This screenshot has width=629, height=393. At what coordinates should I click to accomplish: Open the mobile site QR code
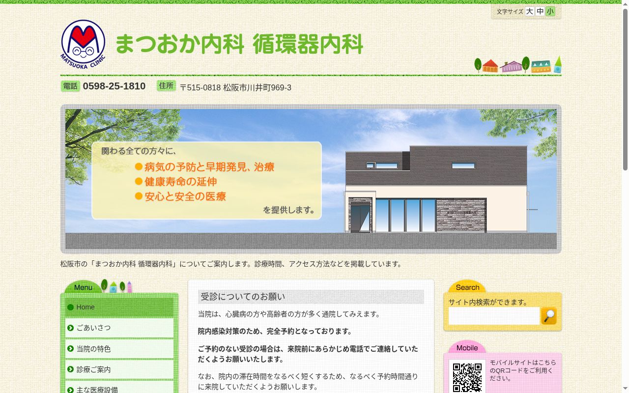click(x=467, y=377)
